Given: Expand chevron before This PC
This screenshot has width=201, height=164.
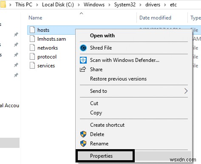Looking at the screenshot, I should point(10,5).
